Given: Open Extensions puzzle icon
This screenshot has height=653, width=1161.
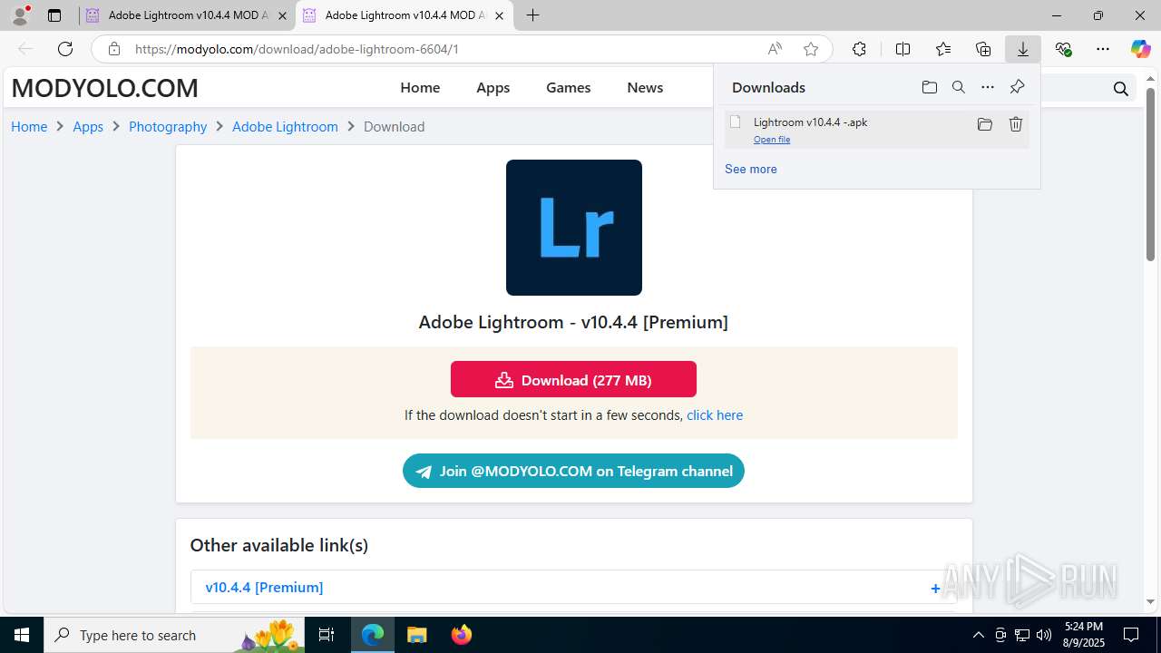Looking at the screenshot, I should click(x=859, y=49).
